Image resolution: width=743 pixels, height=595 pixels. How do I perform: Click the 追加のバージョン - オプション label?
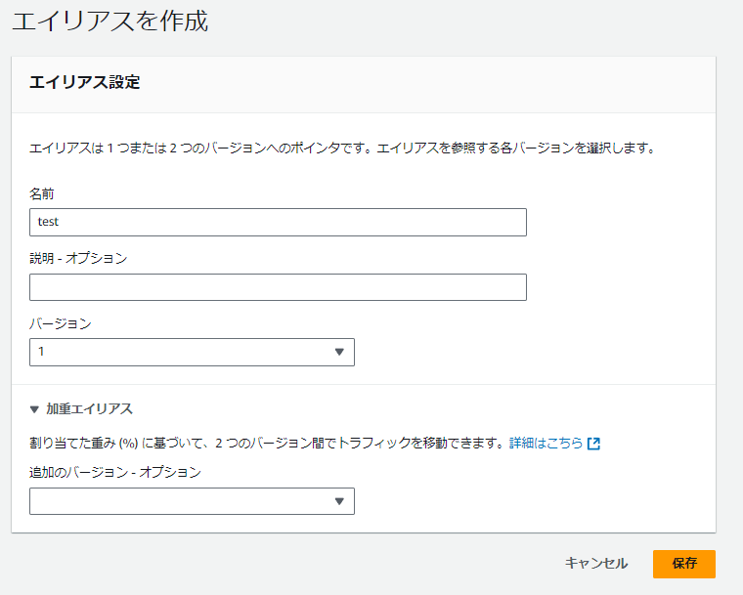pyautogui.click(x=115, y=472)
